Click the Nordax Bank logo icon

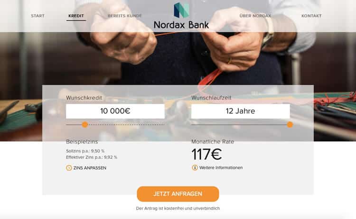[181, 10]
